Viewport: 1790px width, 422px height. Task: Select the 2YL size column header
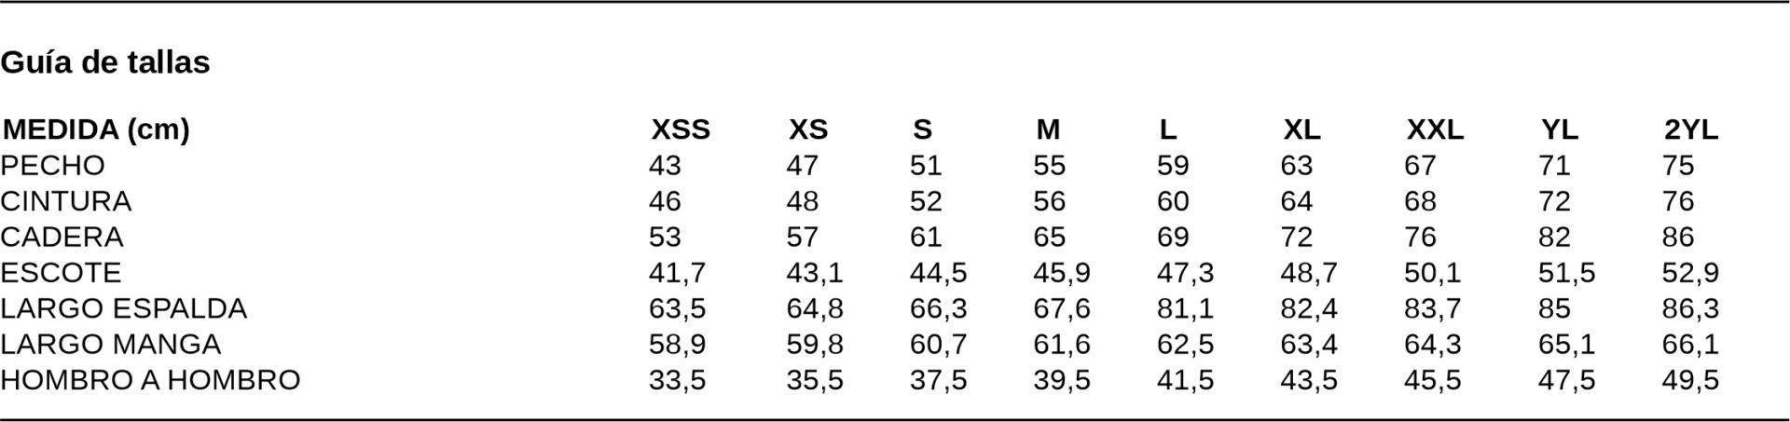(1690, 129)
